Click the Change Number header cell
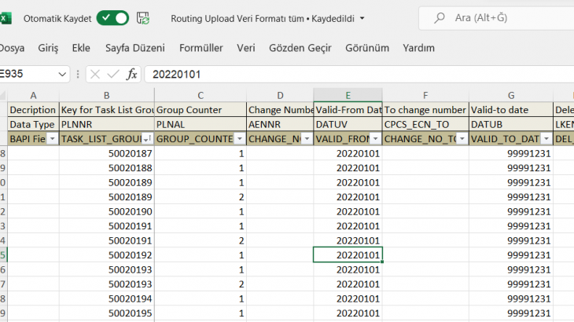Viewport: 574px width, 322px height. coord(280,110)
